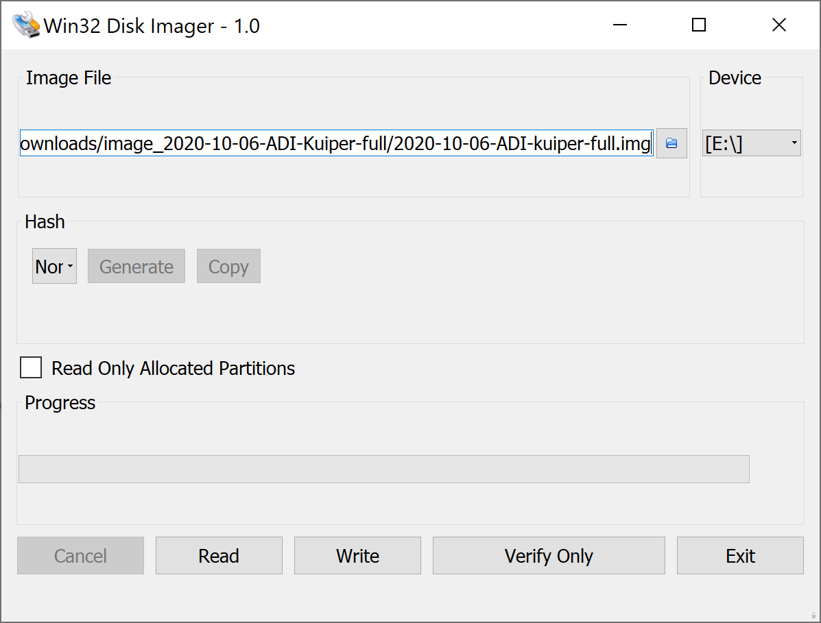The height and width of the screenshot is (623, 821).
Task: Click the resize grip in window corner
Action: click(813, 615)
